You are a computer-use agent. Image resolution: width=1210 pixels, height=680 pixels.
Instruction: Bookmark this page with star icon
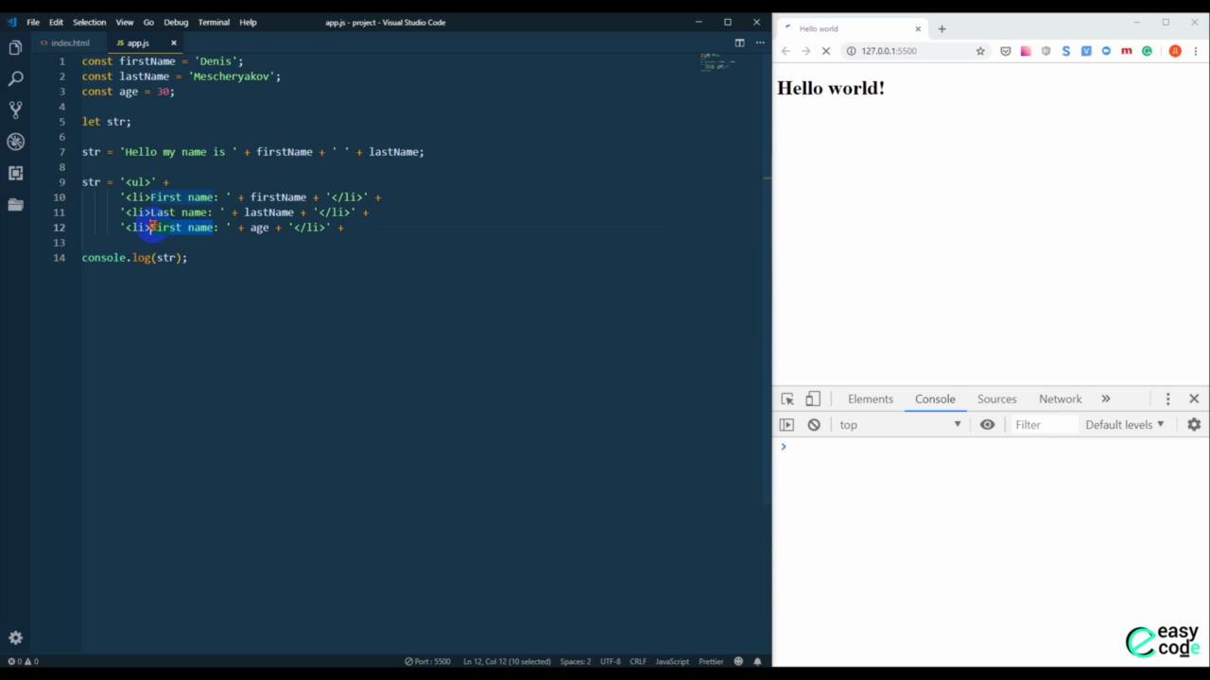click(980, 51)
